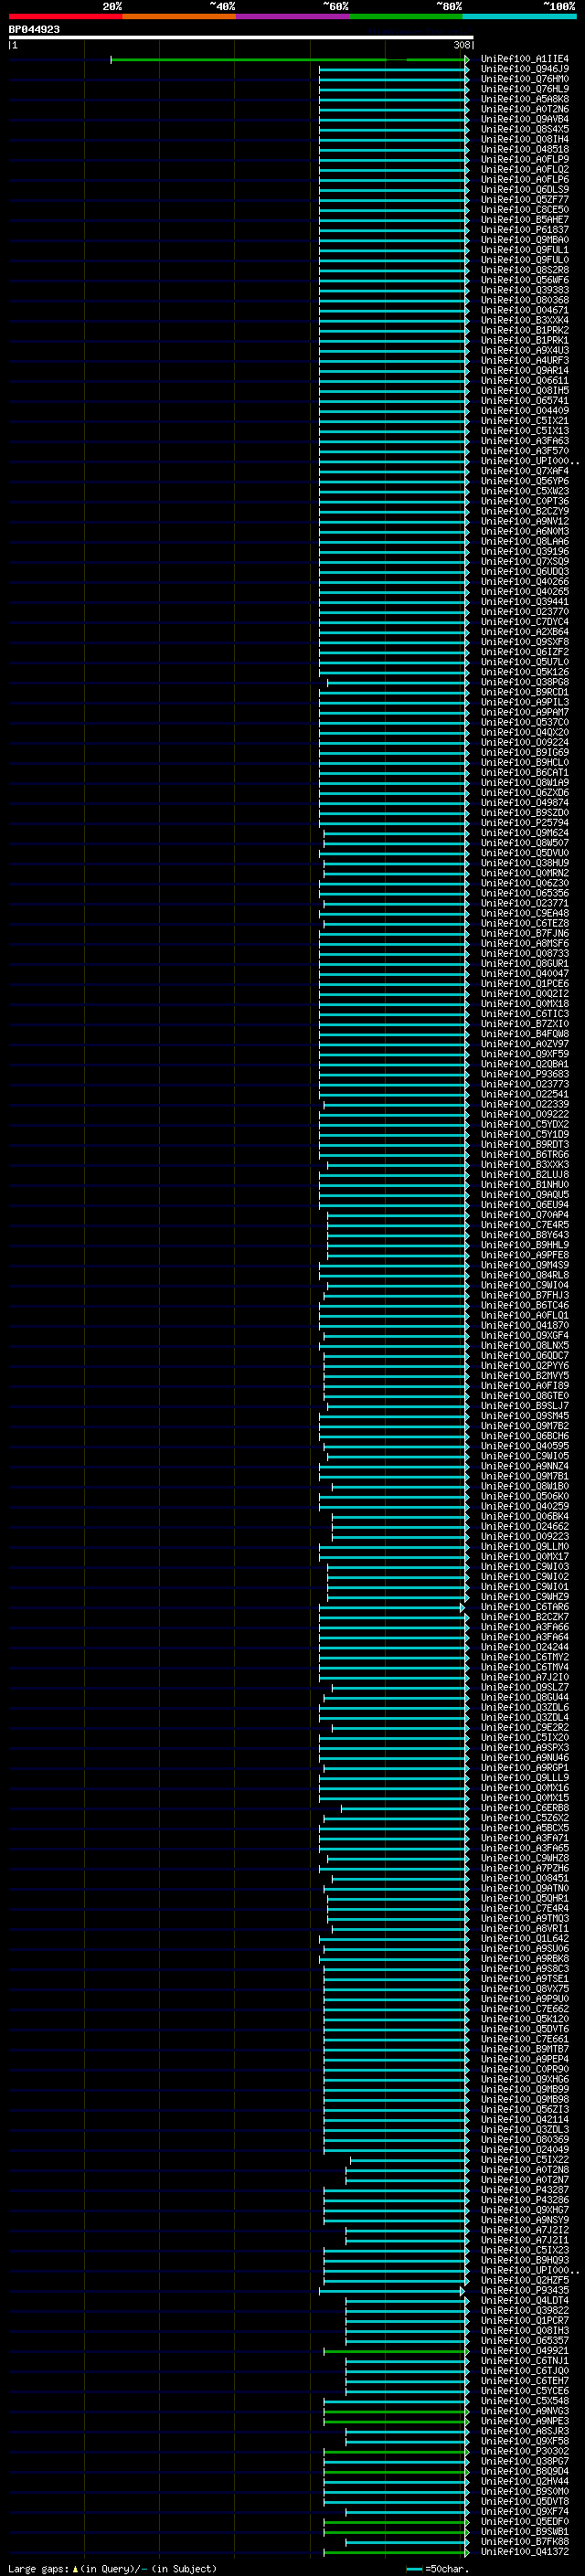Viewport: 585px width, 2576px height.
Task: Select hit UniRef100_Q39383
Action: pos(525,291)
